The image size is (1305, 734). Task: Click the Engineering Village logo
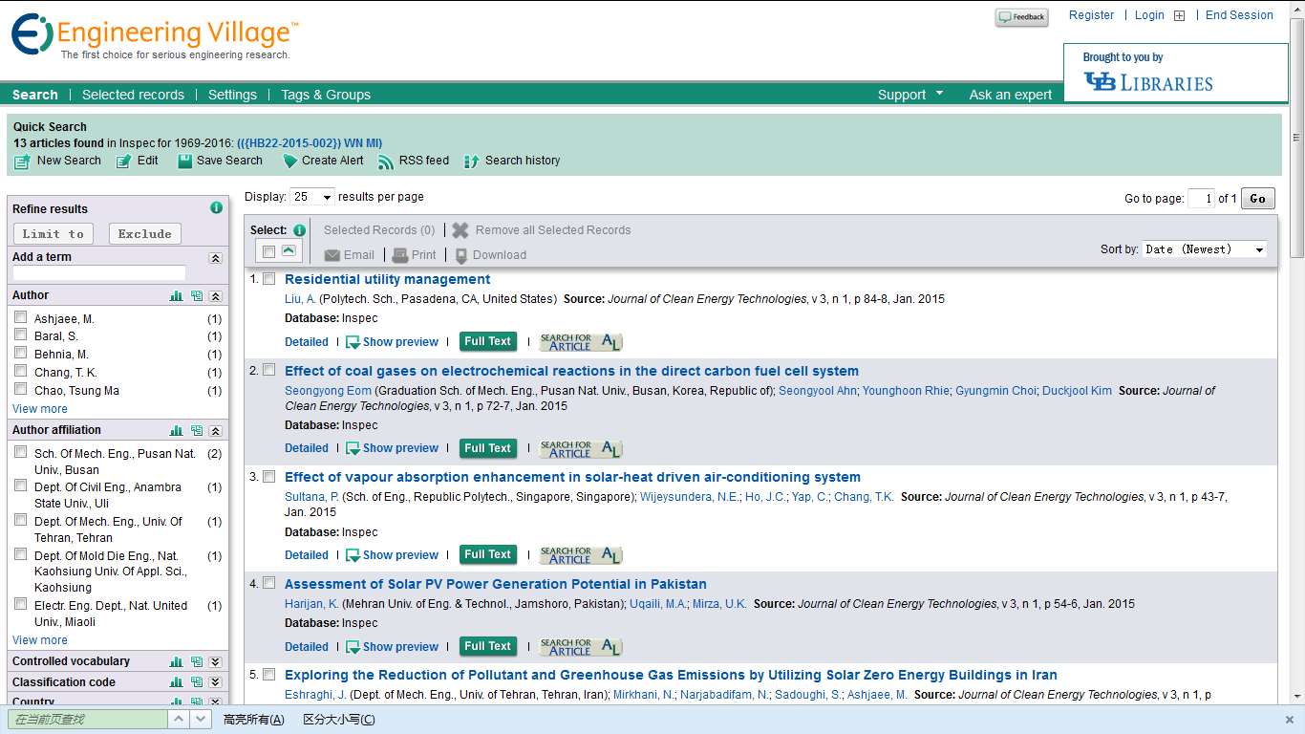[x=155, y=36]
